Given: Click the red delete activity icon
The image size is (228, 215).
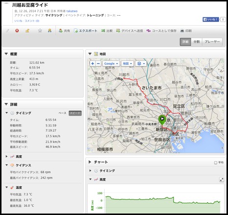Looking at the screenshot, I should point(17,31).
